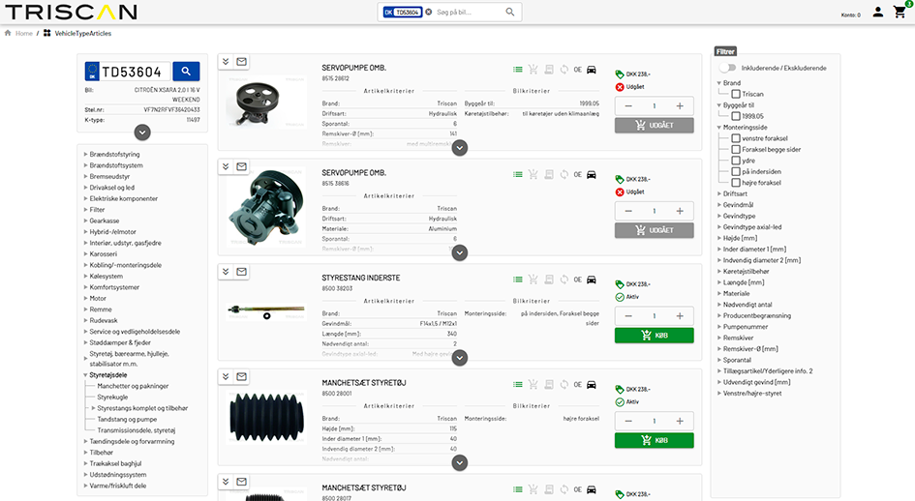The image size is (915, 501).
Task: Click the TD53604 license plate field
Action: [136, 72]
